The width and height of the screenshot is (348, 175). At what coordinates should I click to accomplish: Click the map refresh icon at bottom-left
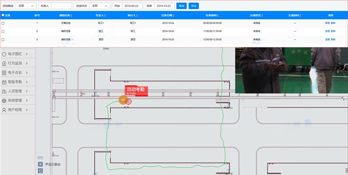[40, 171]
